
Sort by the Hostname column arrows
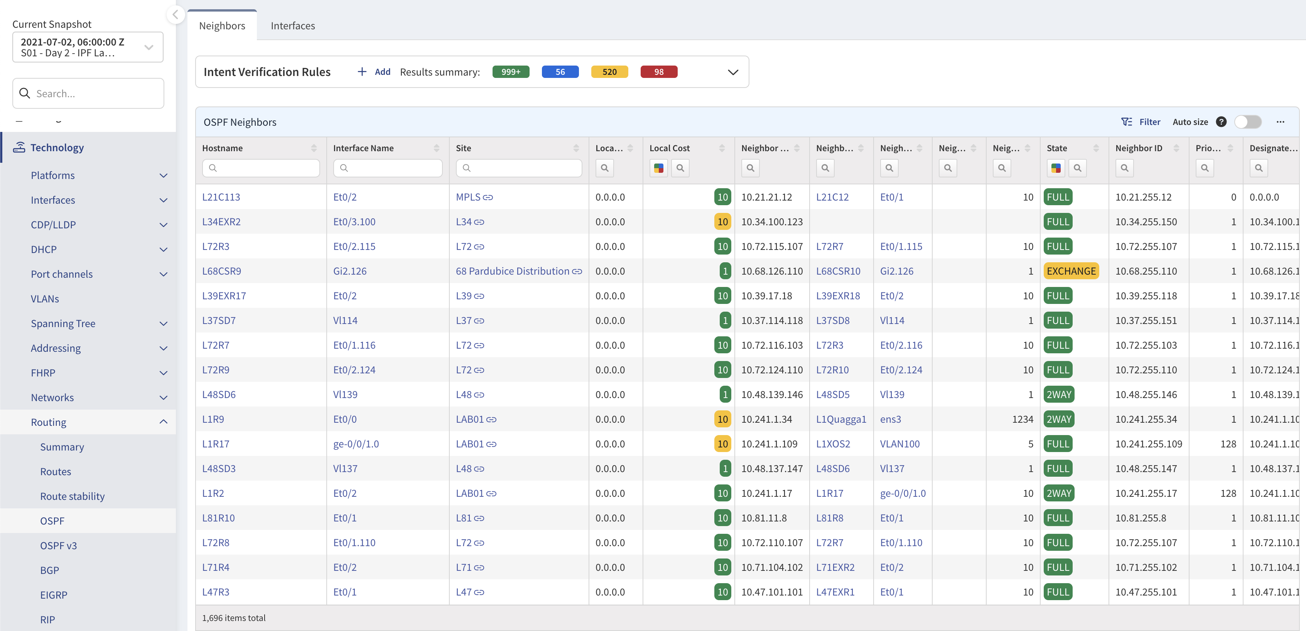(314, 148)
